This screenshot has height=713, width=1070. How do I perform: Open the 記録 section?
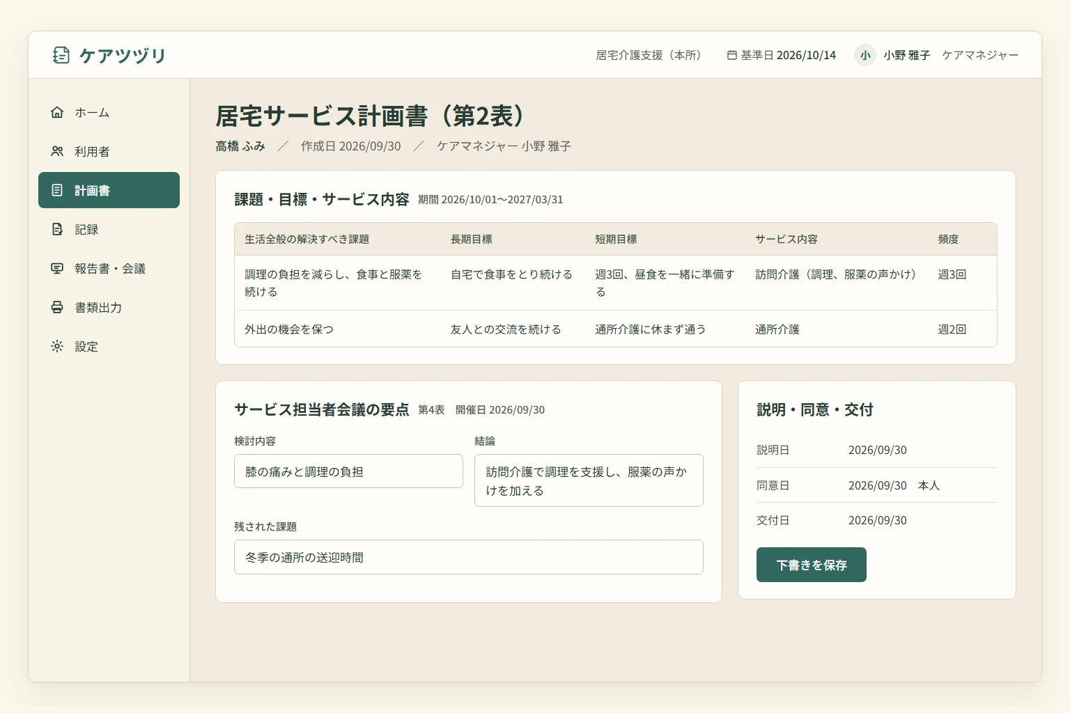(109, 229)
